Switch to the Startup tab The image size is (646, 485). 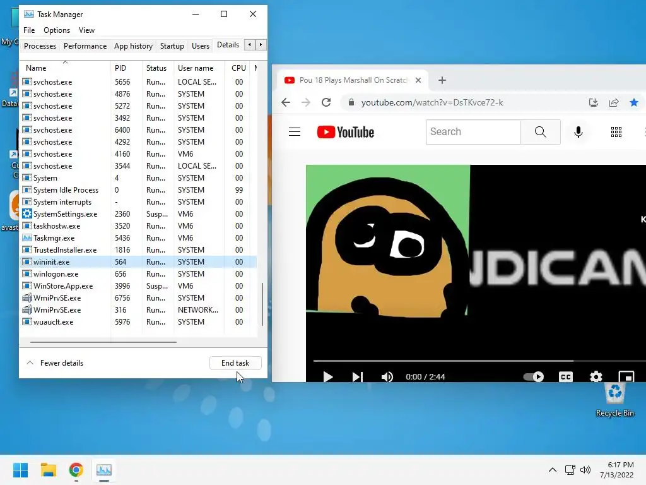click(172, 45)
